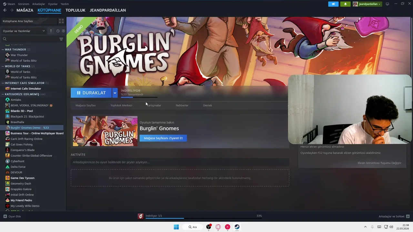Switch to Big Picture mode monitor icon
Viewport: 413px width, 232px height.
click(388, 4)
